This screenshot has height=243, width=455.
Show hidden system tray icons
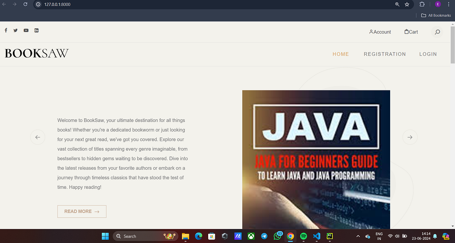(x=358, y=236)
